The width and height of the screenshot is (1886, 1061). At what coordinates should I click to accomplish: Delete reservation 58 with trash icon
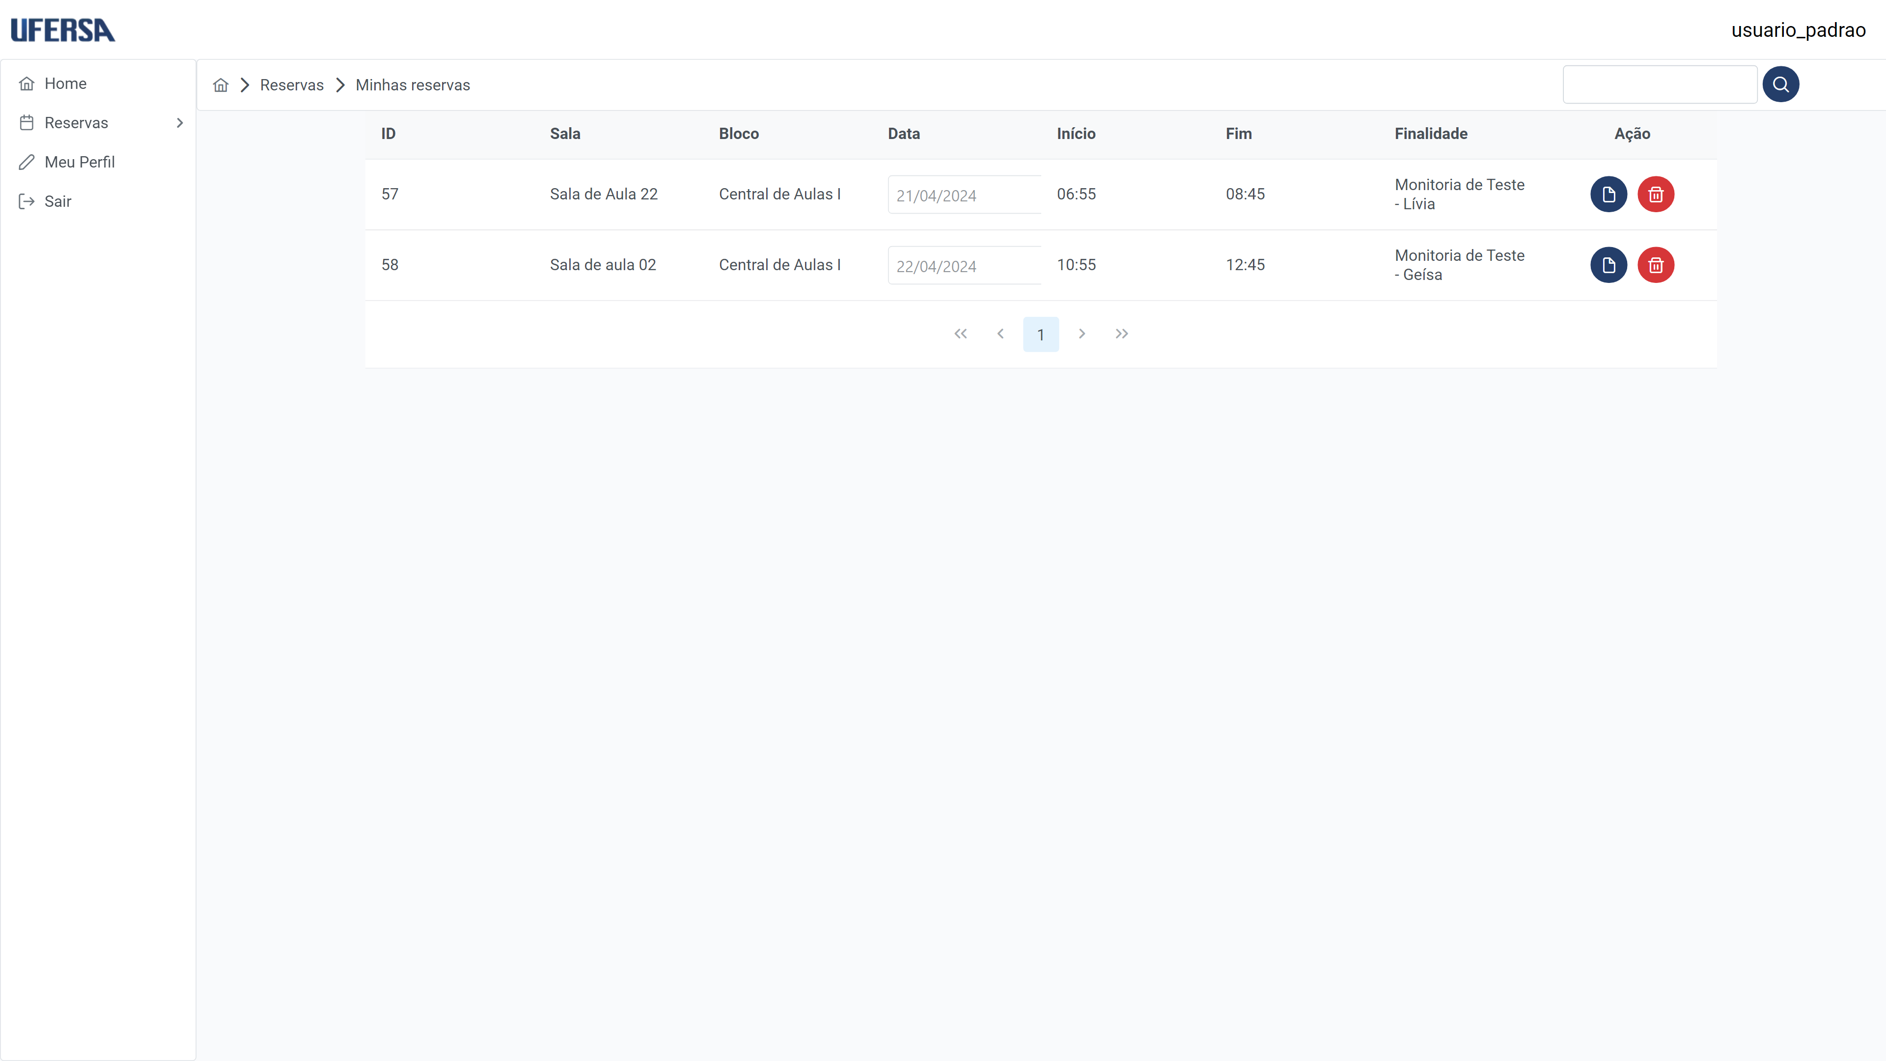[x=1655, y=265]
